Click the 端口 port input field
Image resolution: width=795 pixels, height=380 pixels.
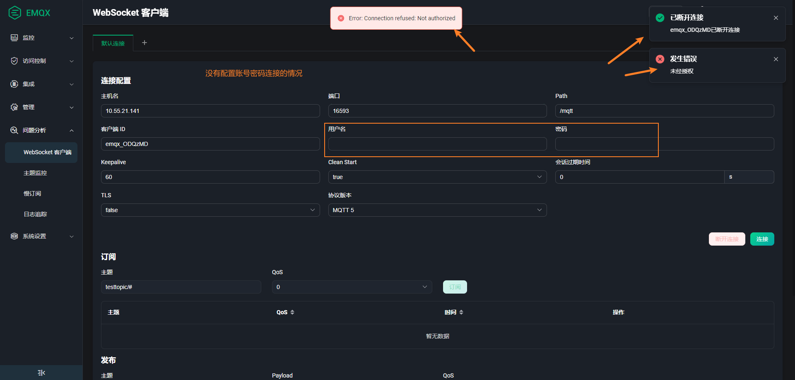[437, 111]
